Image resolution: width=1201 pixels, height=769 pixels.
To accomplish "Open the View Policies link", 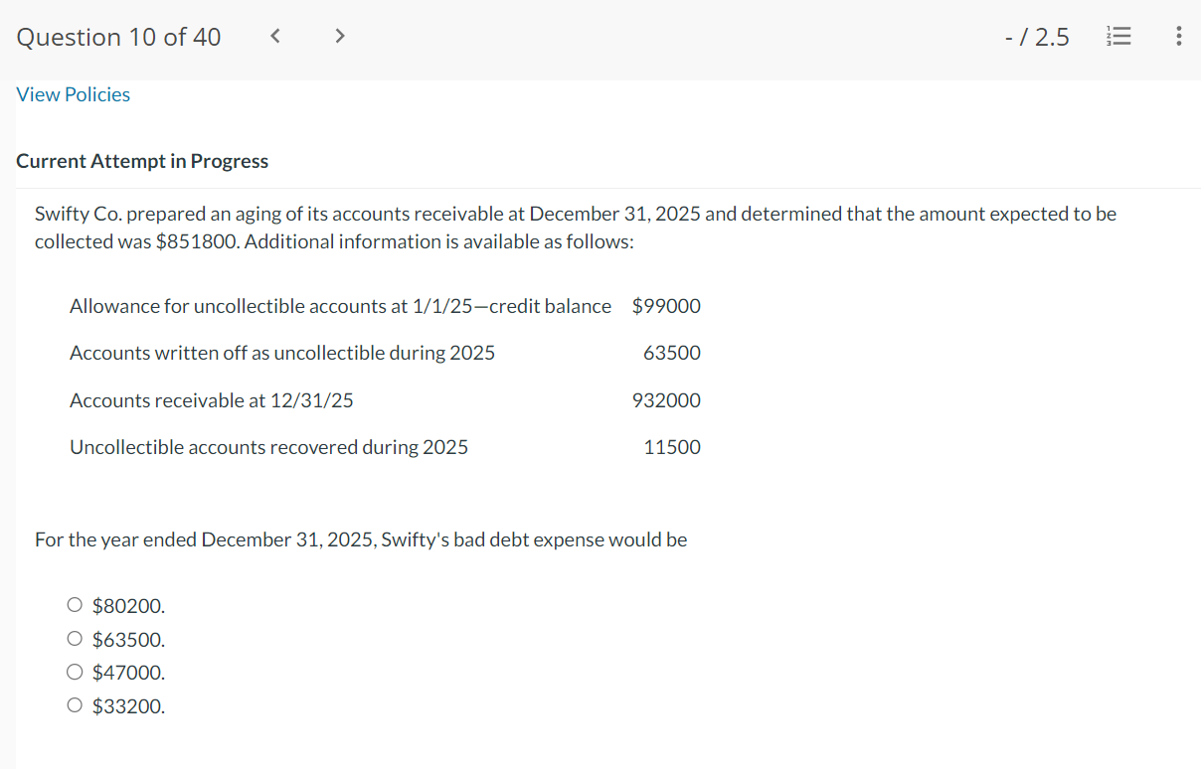I will [73, 93].
